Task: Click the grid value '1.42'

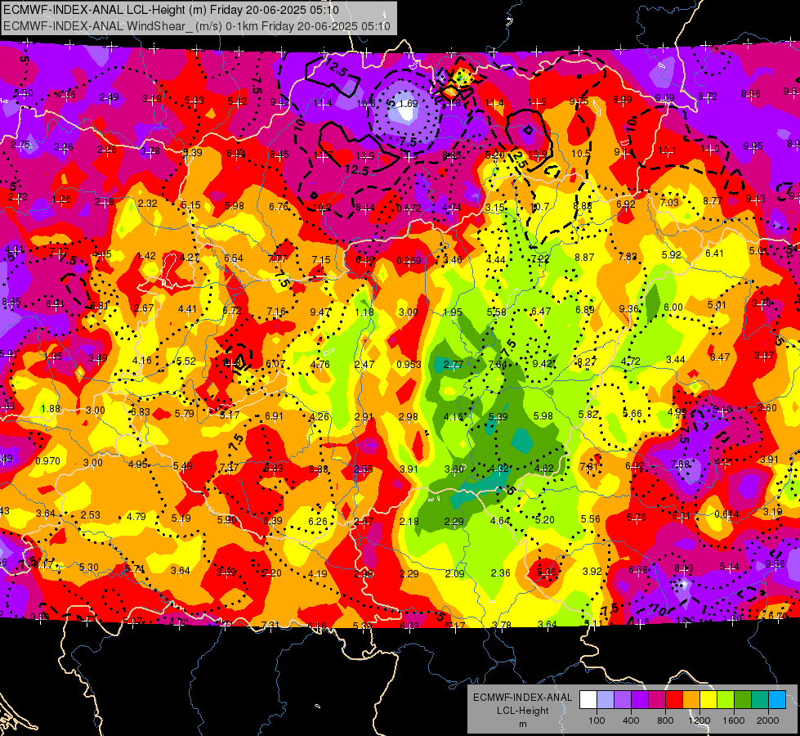Action: coord(146,255)
